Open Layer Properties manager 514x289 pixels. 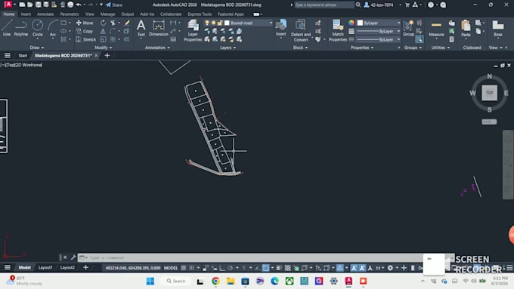(x=193, y=31)
